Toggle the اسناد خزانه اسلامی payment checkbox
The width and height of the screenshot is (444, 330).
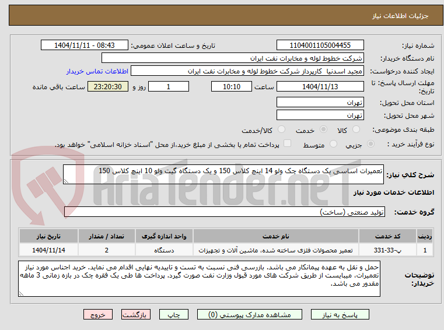pos(287,143)
